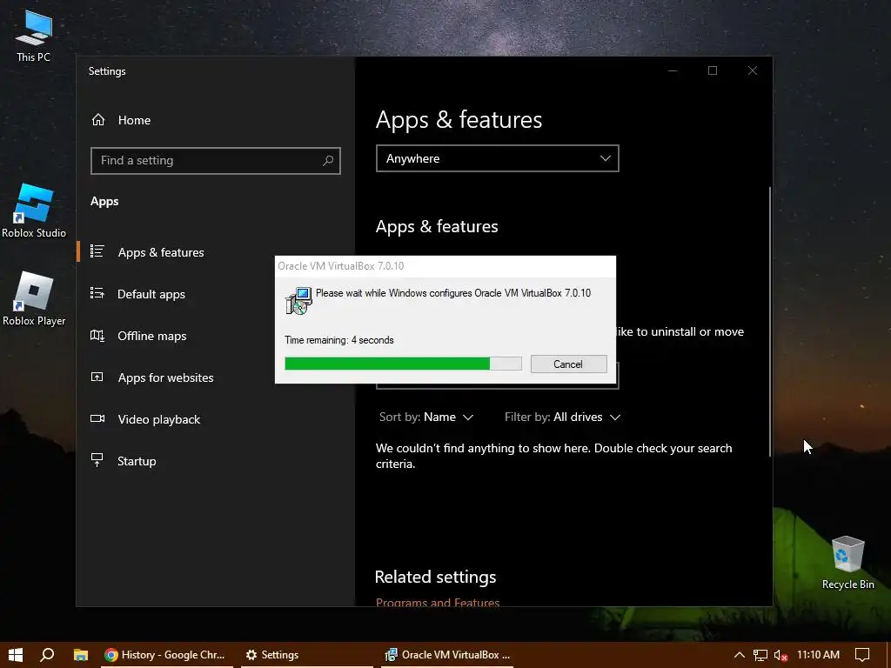Open Startup apps settings page
The height and width of the screenshot is (668, 891).
tap(137, 461)
